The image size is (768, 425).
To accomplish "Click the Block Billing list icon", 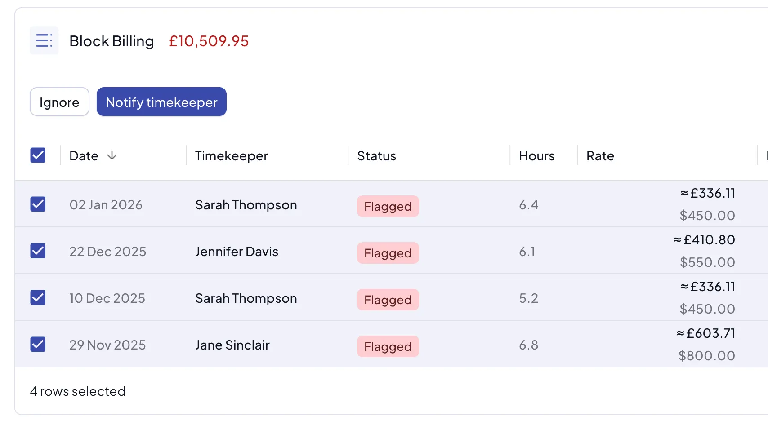I will (44, 40).
